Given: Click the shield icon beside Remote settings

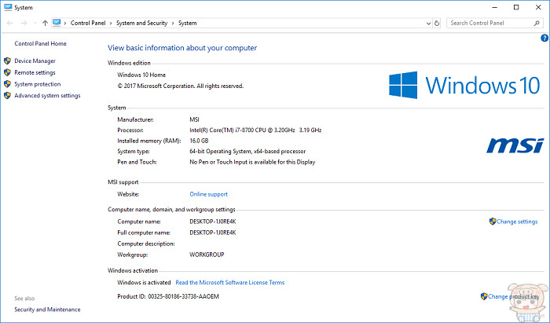Looking at the screenshot, I should tap(7, 72).
